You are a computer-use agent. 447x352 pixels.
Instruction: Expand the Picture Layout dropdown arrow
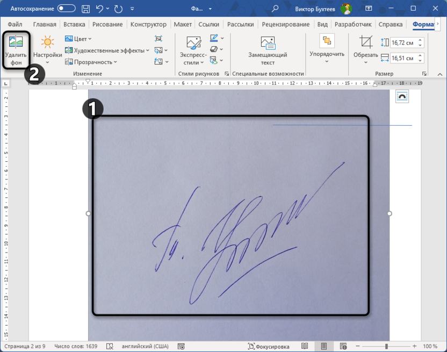coord(221,60)
